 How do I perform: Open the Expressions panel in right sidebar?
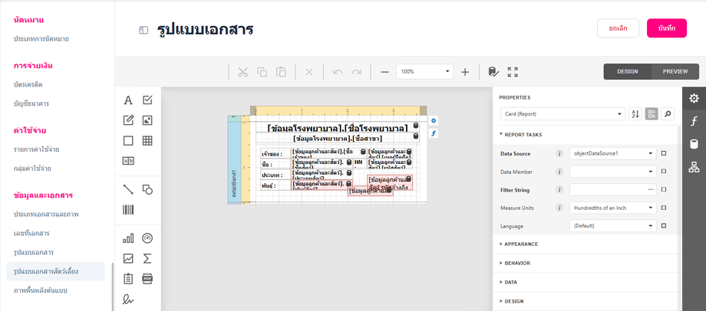point(694,121)
